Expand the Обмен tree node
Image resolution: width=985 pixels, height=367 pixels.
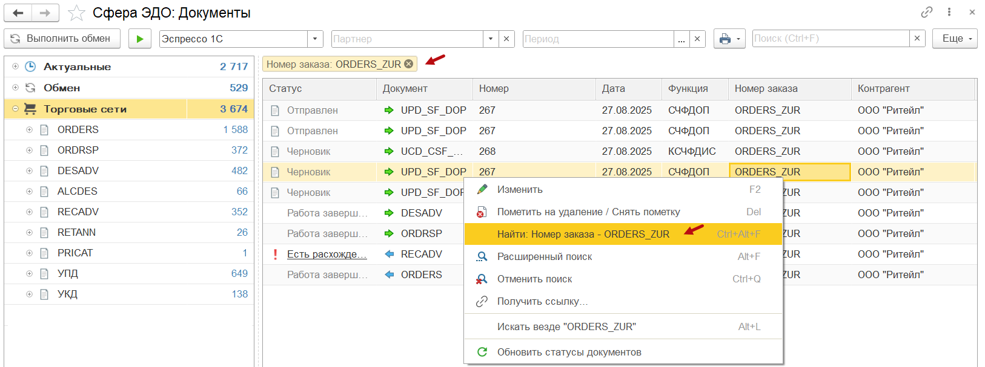point(15,88)
